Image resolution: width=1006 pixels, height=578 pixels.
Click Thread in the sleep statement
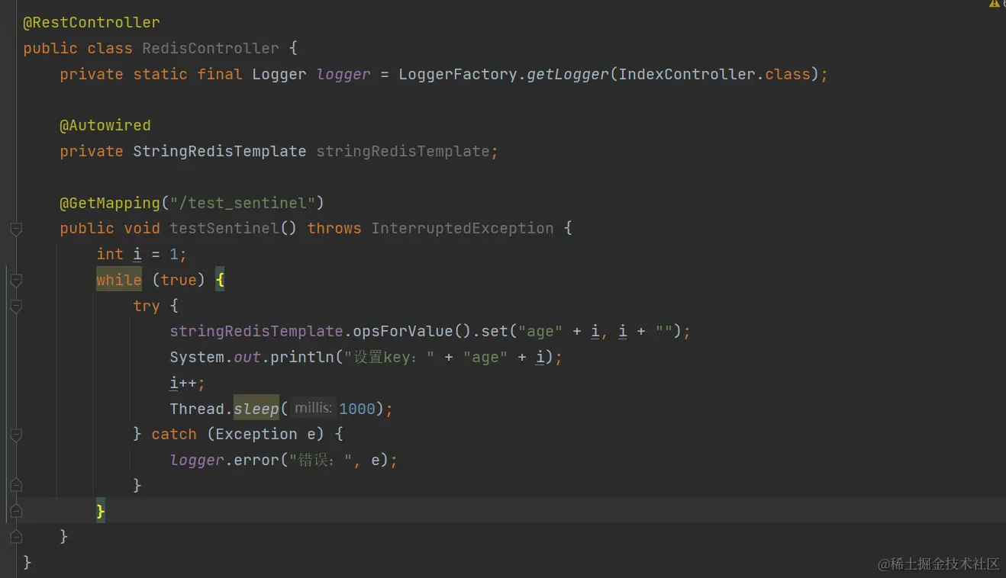point(197,409)
